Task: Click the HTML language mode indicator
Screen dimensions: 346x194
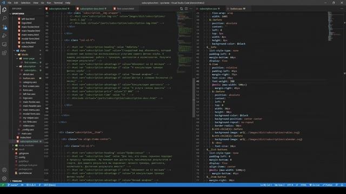Action: pos(304,185)
